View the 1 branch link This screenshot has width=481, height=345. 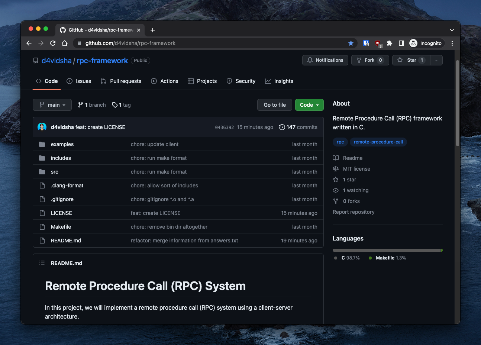pyautogui.click(x=92, y=105)
